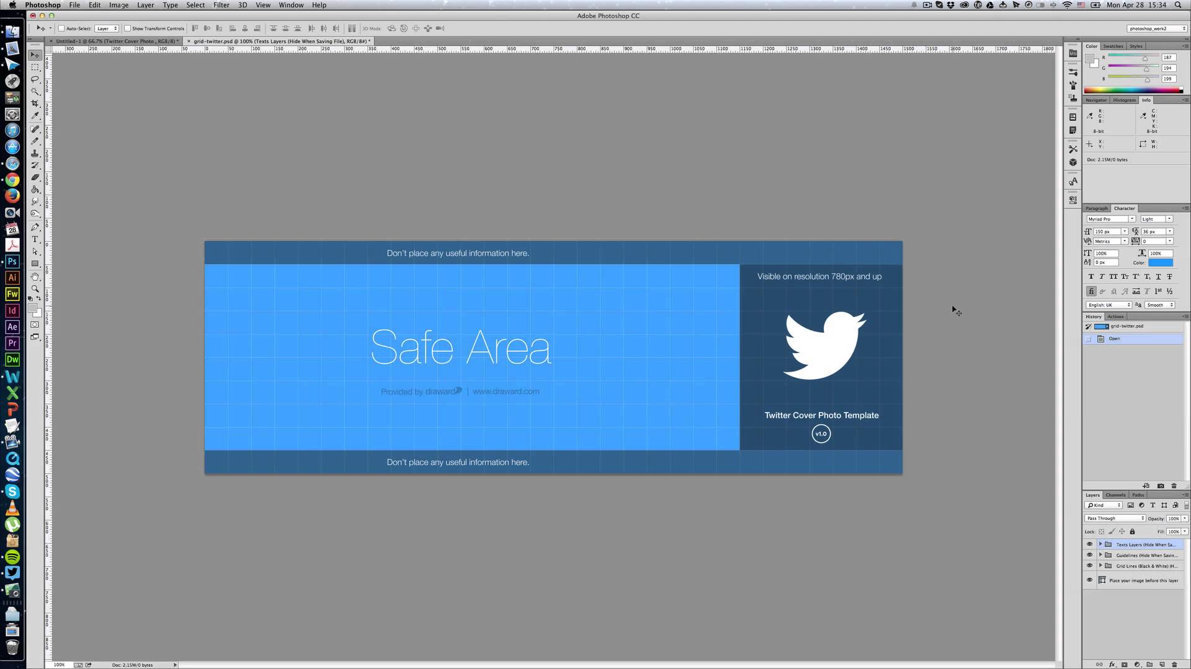Select the Hand tool
This screenshot has width=1191, height=669.
[35, 276]
